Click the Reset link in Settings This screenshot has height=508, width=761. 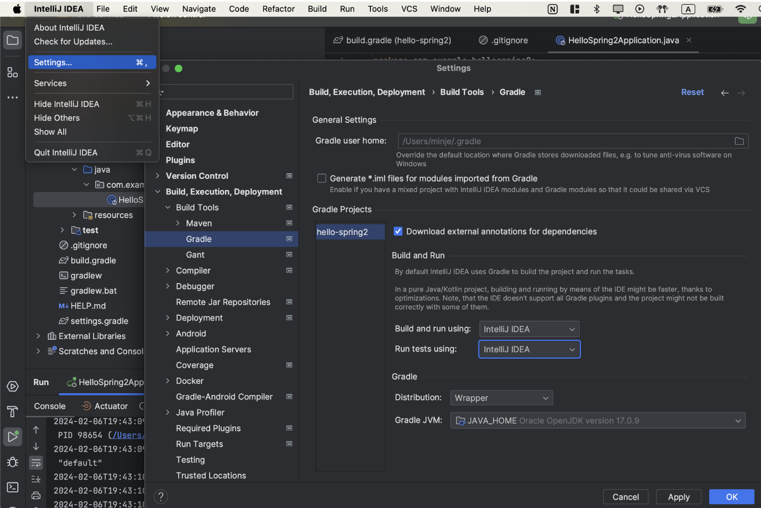(692, 92)
